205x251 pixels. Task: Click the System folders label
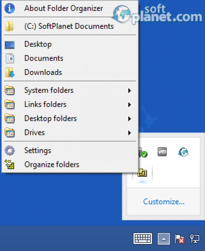[49, 90]
